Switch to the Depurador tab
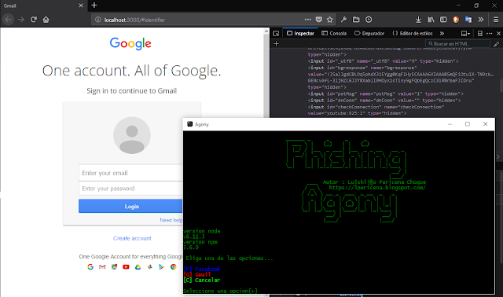Screen dimensions: 503x297 369,33
